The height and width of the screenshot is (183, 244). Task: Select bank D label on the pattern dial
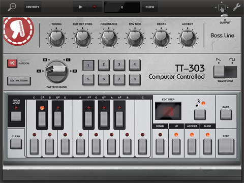click(75, 71)
